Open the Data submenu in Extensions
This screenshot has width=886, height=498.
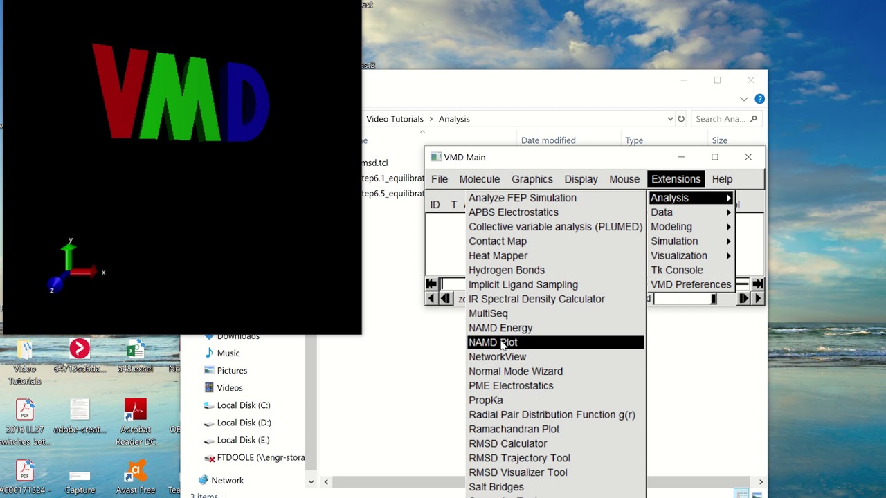tap(691, 212)
